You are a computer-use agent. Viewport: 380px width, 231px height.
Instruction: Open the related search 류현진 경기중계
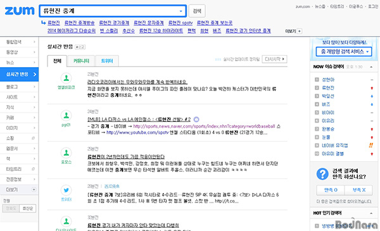[x=114, y=23]
